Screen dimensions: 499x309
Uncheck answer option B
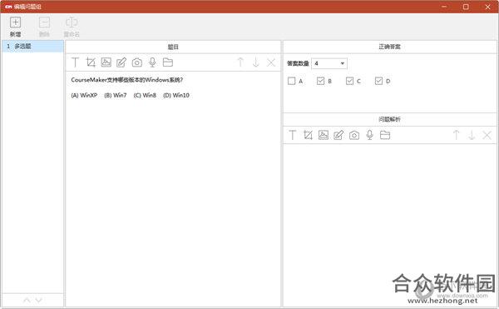pyautogui.click(x=320, y=81)
